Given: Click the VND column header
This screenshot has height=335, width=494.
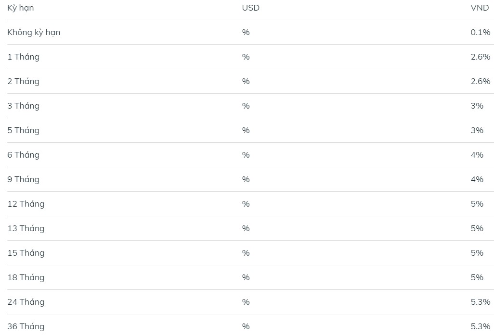Looking at the screenshot, I should (480, 8).
